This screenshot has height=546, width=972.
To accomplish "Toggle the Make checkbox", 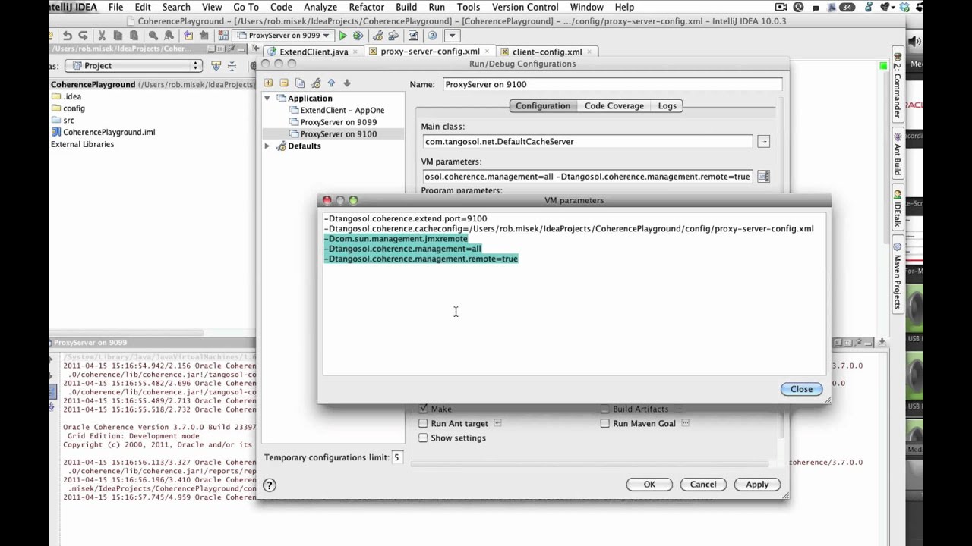I will (x=424, y=409).
